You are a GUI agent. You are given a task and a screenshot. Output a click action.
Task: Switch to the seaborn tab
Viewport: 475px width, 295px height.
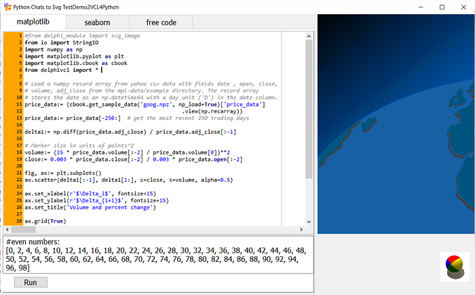click(97, 22)
